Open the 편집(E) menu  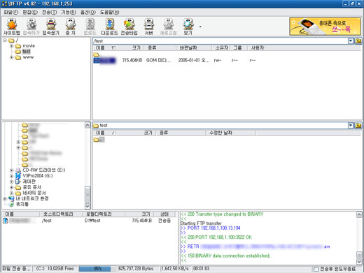pyautogui.click(x=30, y=13)
